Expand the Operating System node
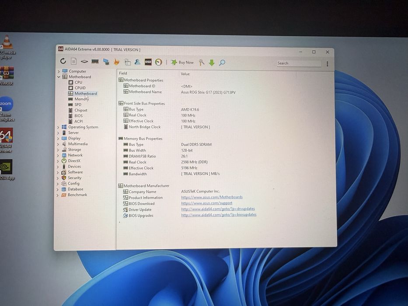 [58, 127]
